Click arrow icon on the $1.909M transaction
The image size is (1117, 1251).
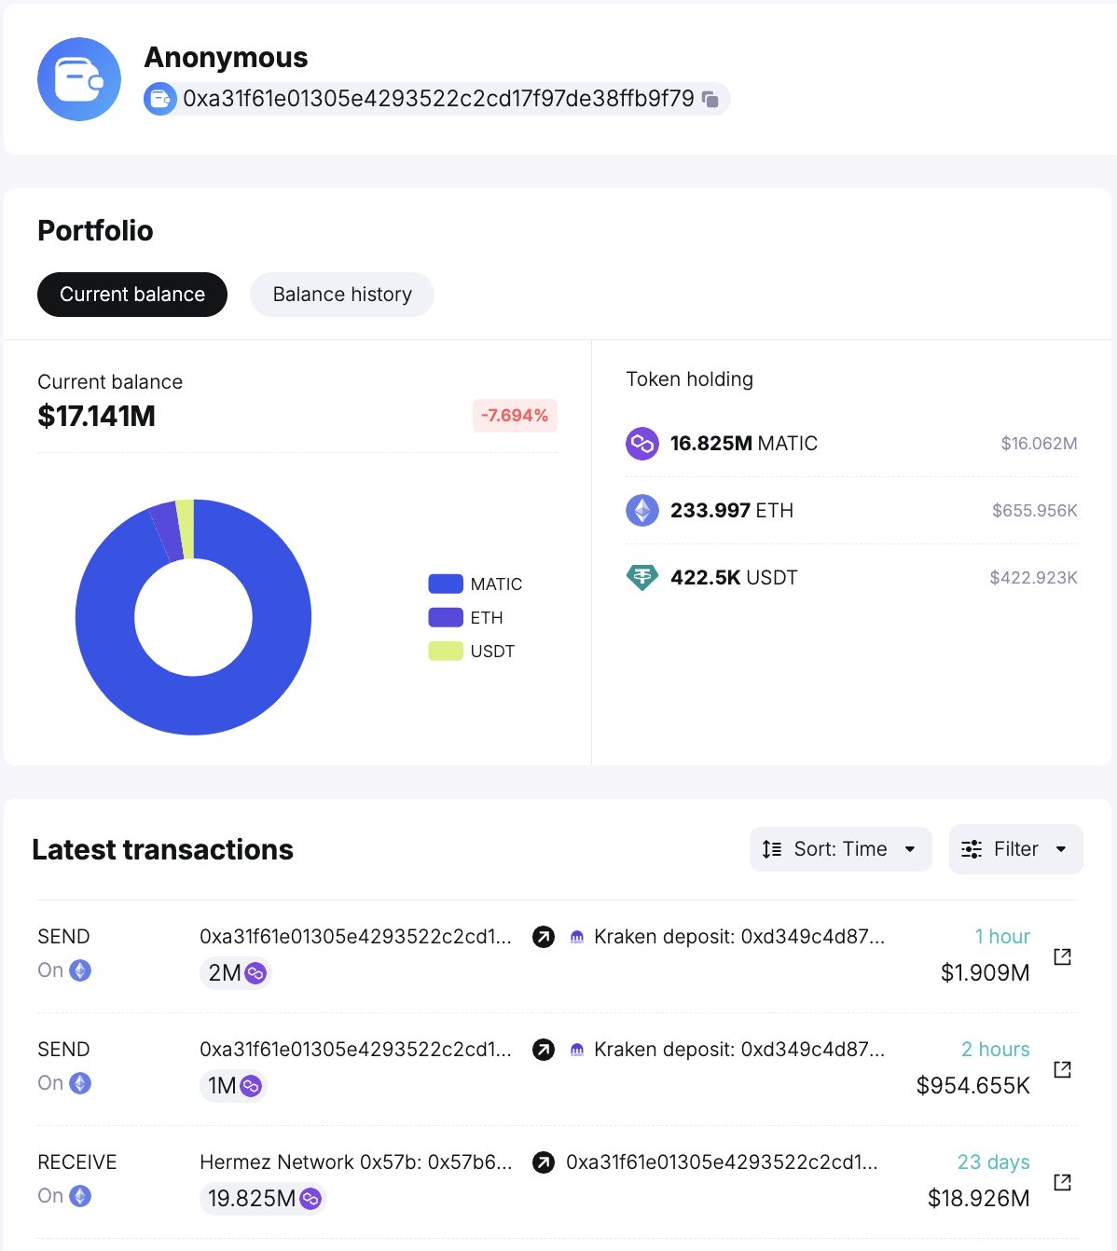pos(544,937)
